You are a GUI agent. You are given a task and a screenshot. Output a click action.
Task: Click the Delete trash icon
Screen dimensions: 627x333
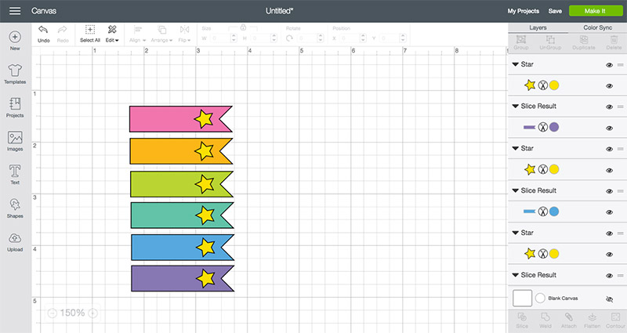click(614, 39)
